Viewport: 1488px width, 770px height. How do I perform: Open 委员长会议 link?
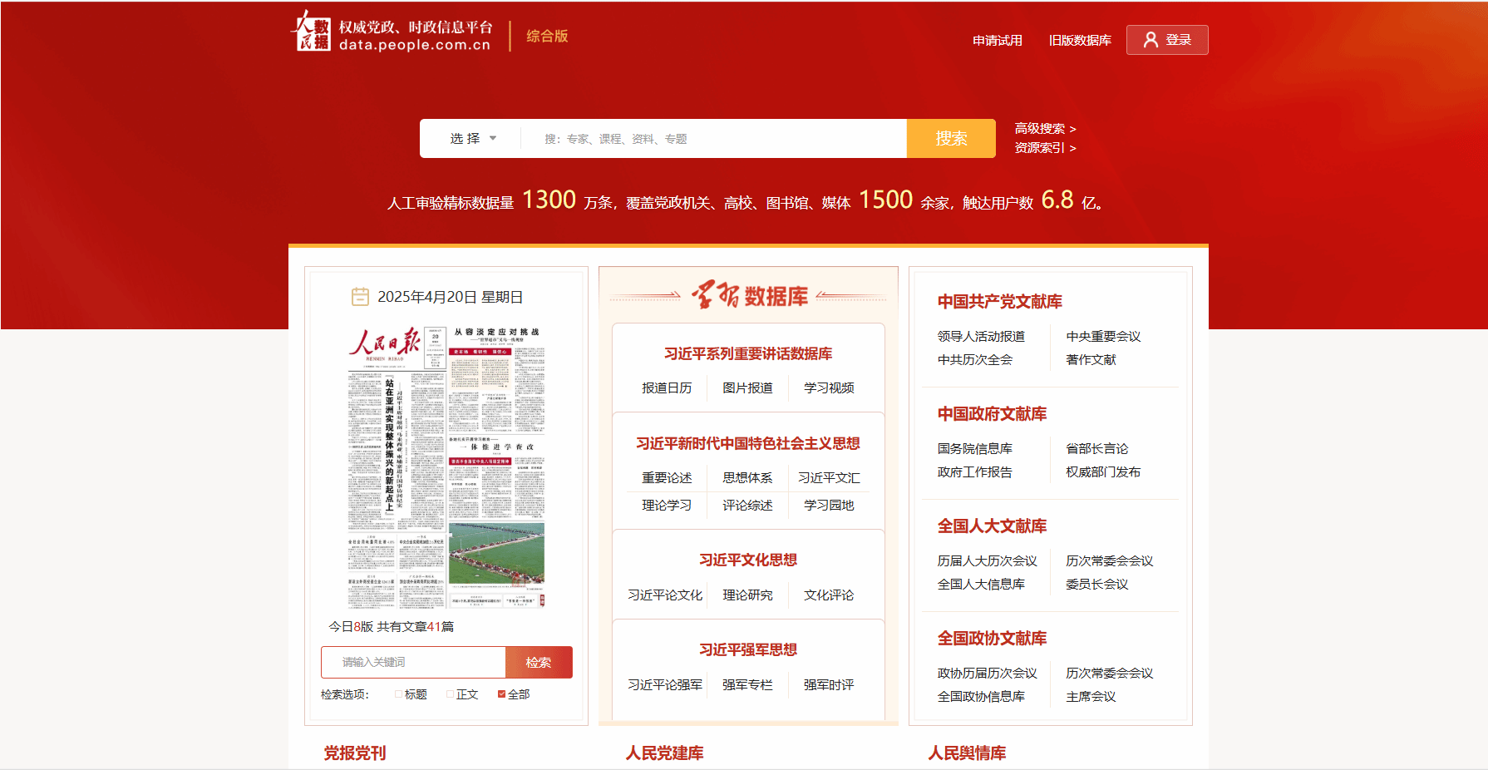click(1096, 585)
